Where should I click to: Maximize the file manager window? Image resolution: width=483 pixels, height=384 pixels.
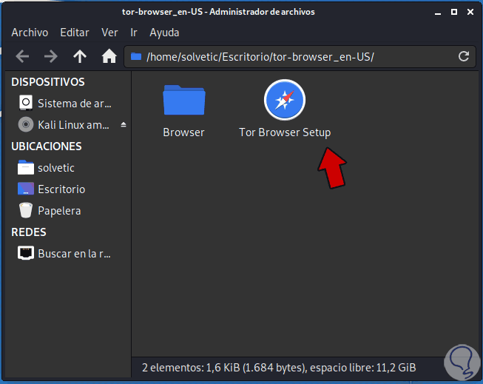(454, 12)
